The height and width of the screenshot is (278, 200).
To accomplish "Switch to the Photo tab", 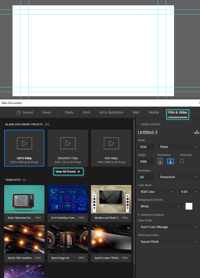I will click(69, 112).
